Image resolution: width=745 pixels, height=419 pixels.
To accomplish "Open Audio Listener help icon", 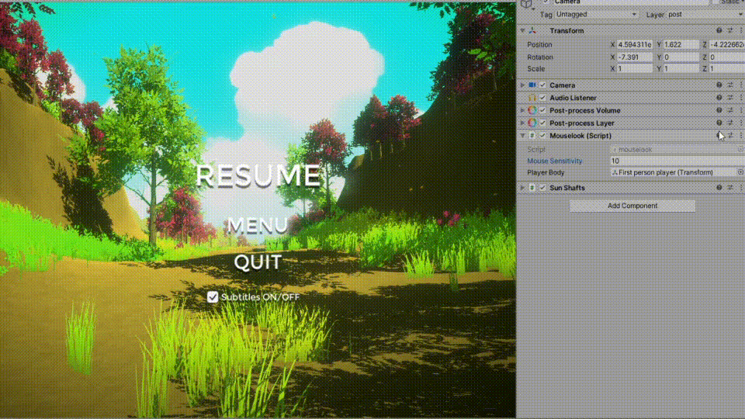I will [719, 98].
